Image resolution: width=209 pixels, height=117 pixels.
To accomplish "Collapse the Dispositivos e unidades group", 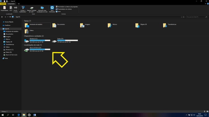I will click(23, 36).
